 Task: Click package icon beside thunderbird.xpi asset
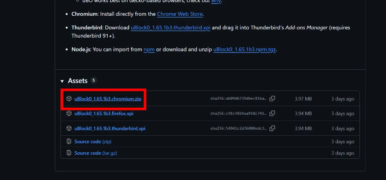point(69,129)
